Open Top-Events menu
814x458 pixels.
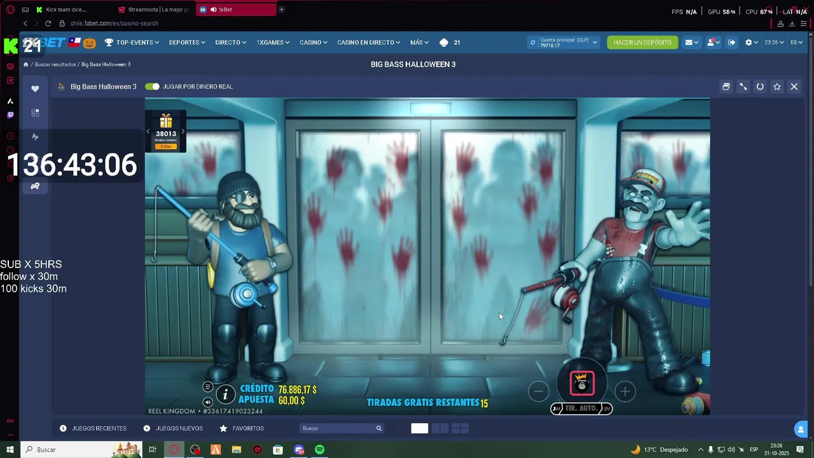click(132, 43)
